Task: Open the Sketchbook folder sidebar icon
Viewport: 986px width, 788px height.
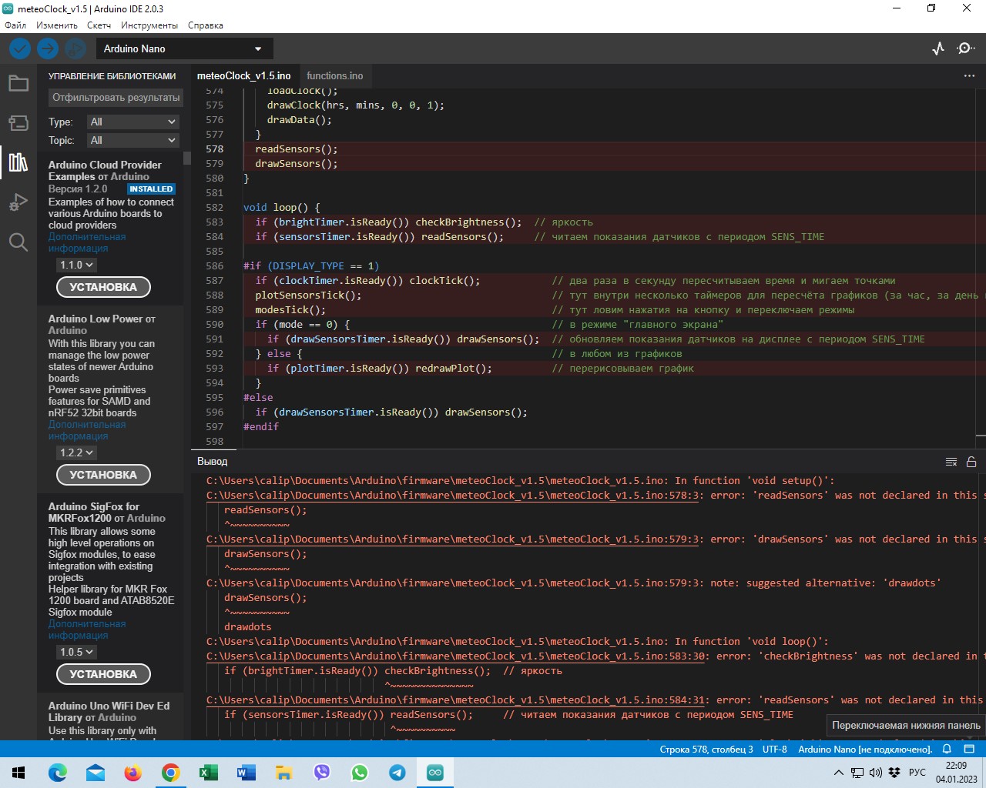Action: 18,83
